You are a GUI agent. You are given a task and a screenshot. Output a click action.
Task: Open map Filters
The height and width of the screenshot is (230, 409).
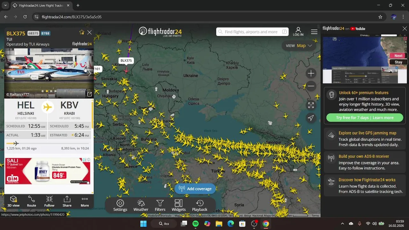pos(160,206)
